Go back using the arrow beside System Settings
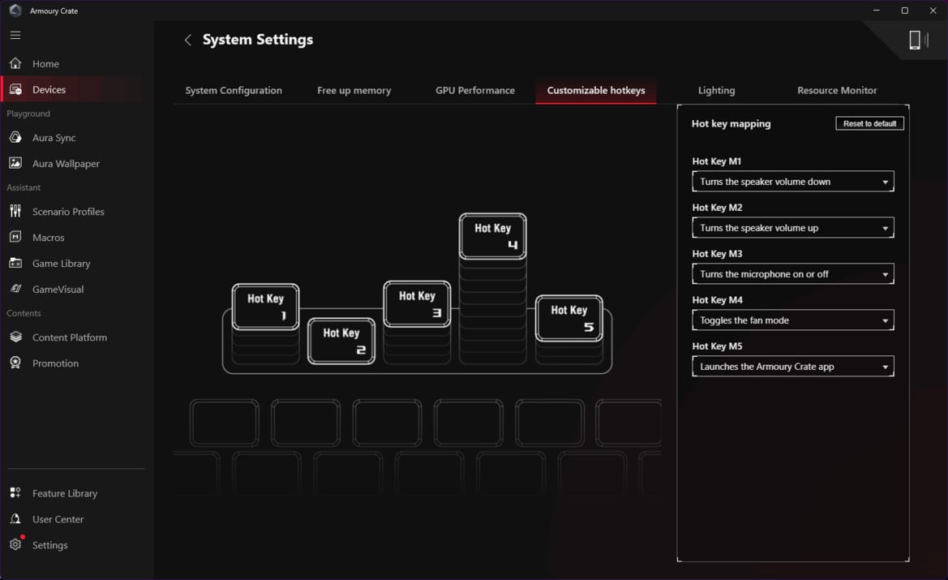 pyautogui.click(x=188, y=40)
